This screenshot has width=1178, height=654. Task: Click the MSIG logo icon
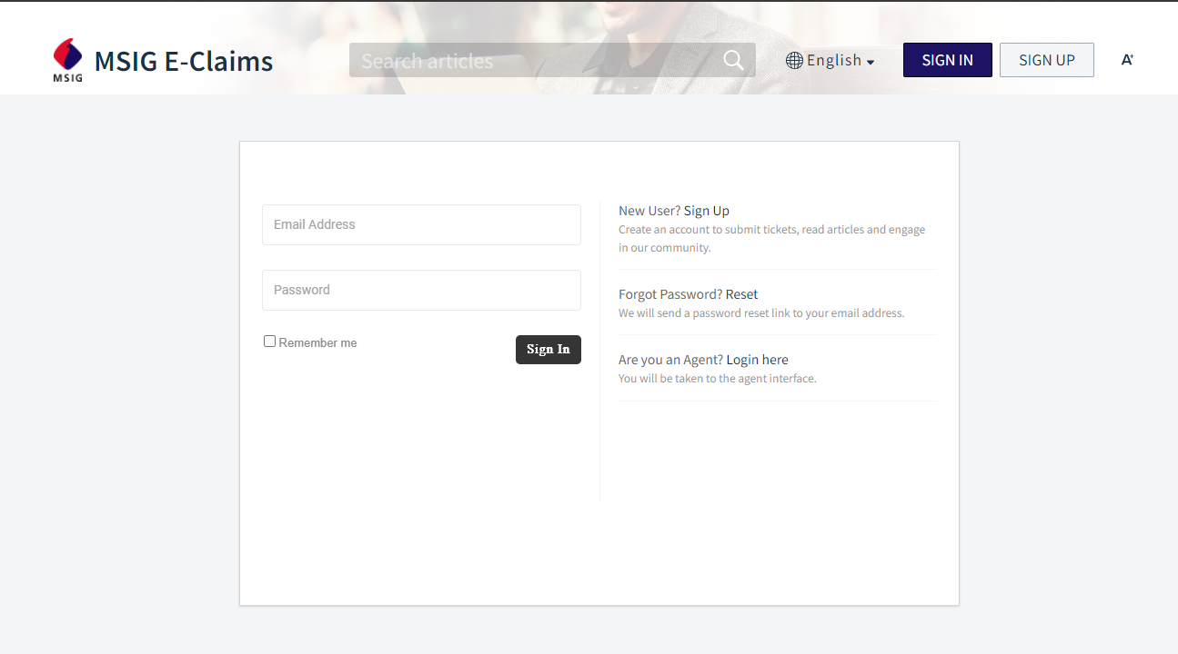pyautogui.click(x=68, y=60)
